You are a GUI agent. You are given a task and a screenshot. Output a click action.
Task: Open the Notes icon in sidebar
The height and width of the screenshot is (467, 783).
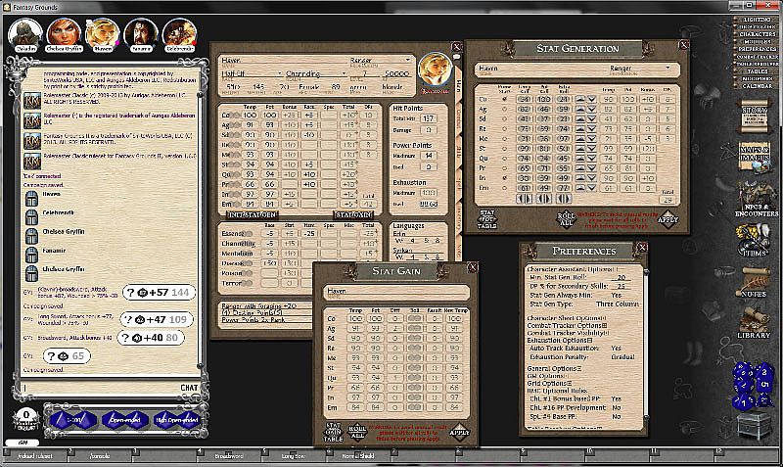point(756,281)
